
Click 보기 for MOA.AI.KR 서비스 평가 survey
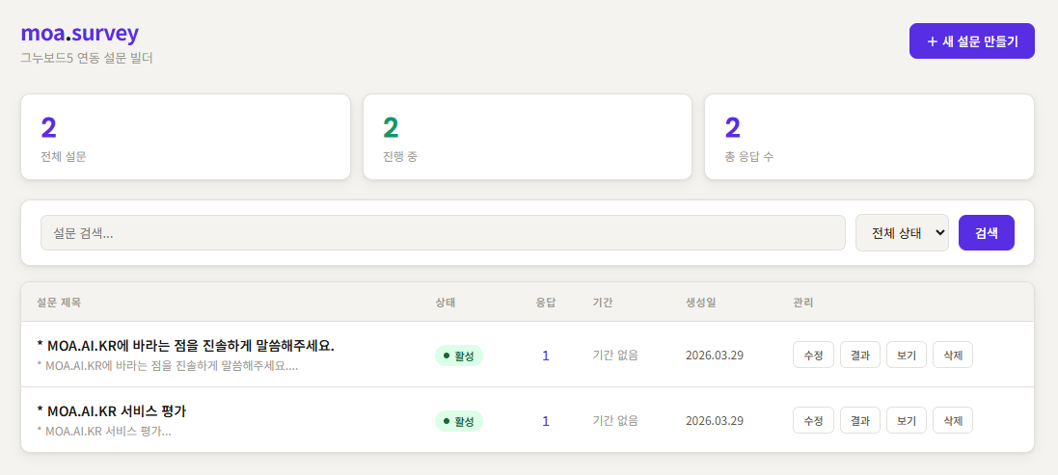click(906, 421)
